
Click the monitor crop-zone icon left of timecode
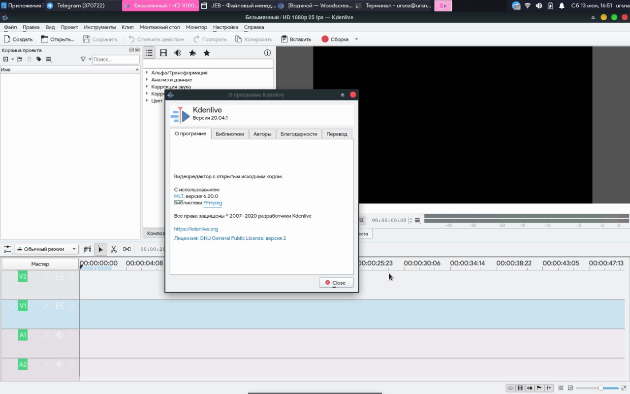click(x=362, y=220)
